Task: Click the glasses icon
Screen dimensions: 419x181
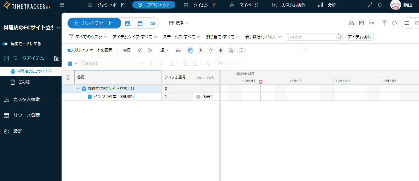Action: (372, 23)
